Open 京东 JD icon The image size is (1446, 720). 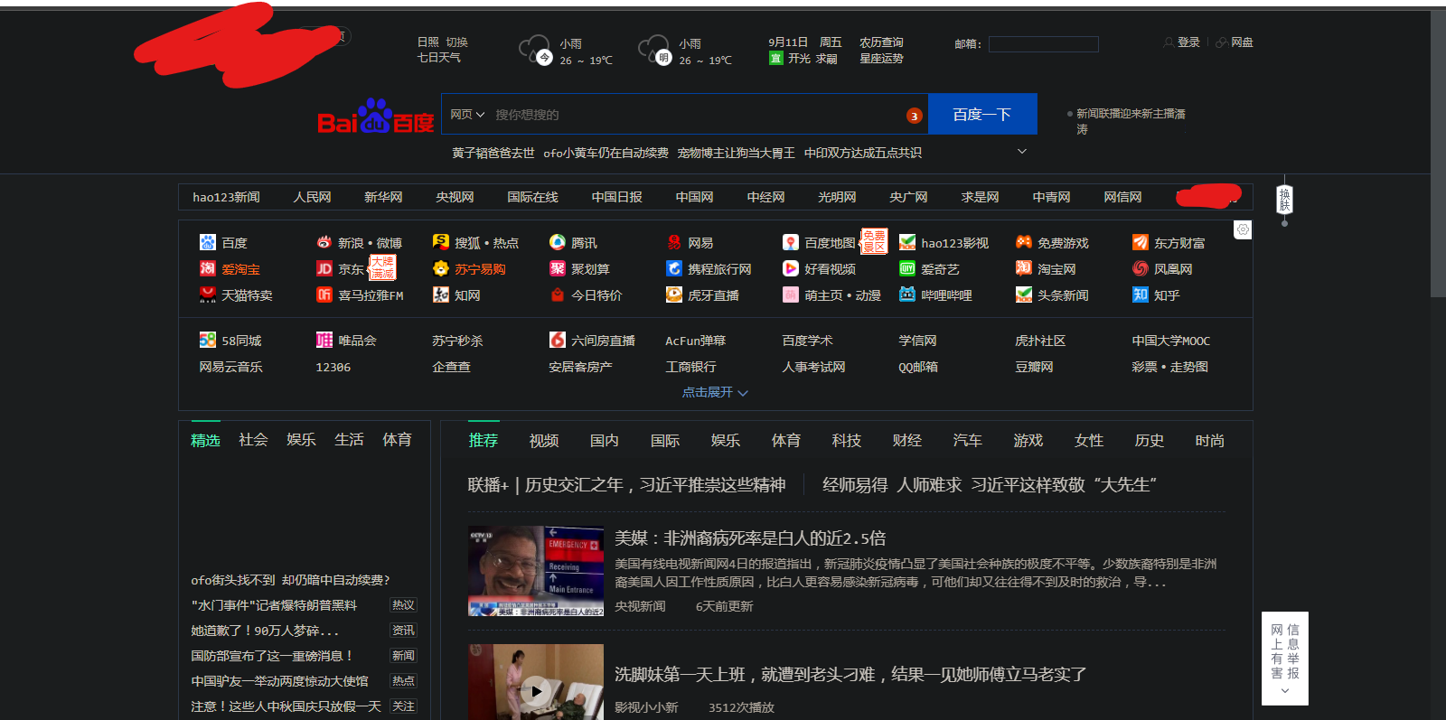(x=324, y=268)
